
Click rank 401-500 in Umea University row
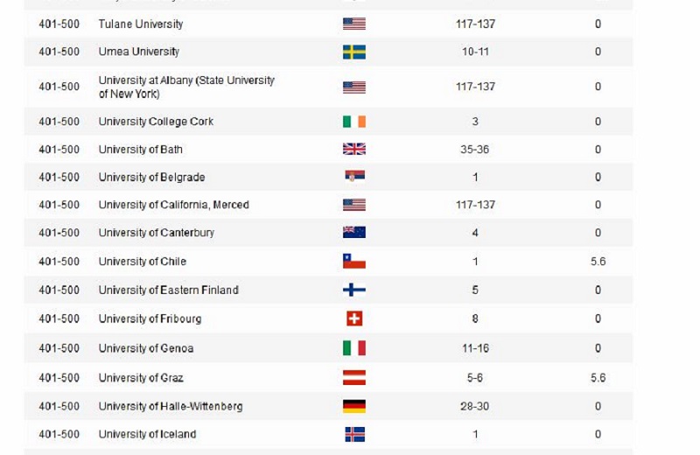coord(59,52)
